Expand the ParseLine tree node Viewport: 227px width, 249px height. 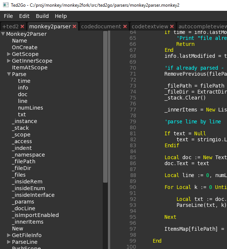click(9, 242)
